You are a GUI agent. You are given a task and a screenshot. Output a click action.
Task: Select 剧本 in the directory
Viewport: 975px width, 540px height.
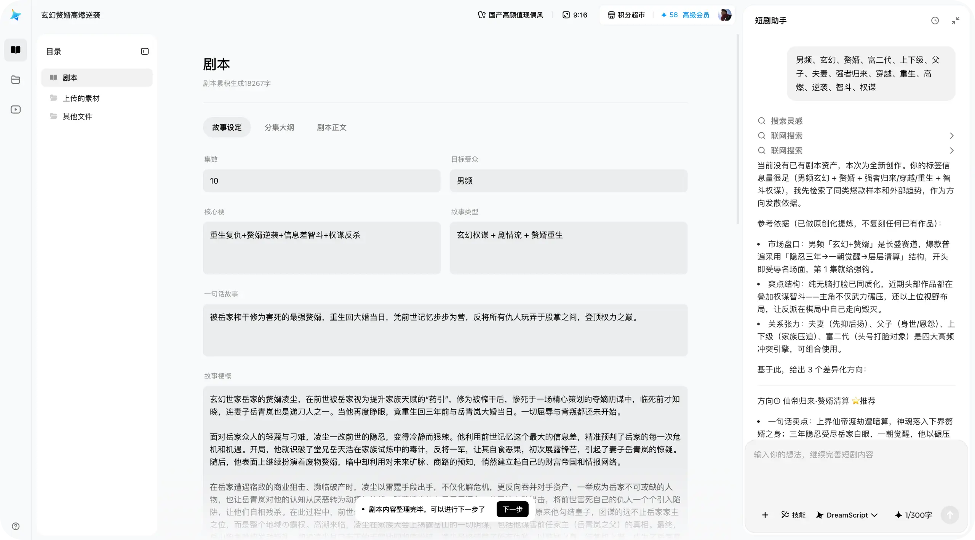[97, 78]
